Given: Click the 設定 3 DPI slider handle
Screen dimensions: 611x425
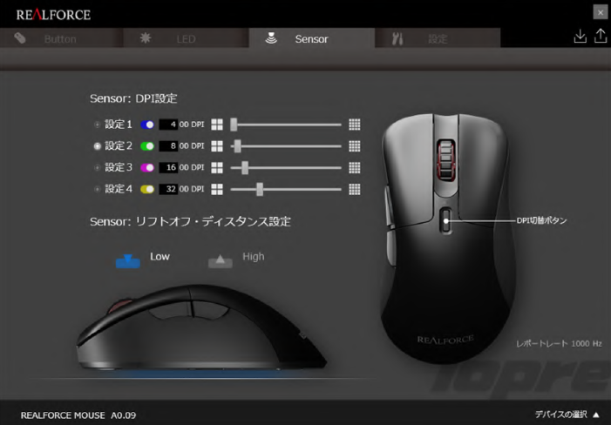Looking at the screenshot, I should [x=245, y=168].
